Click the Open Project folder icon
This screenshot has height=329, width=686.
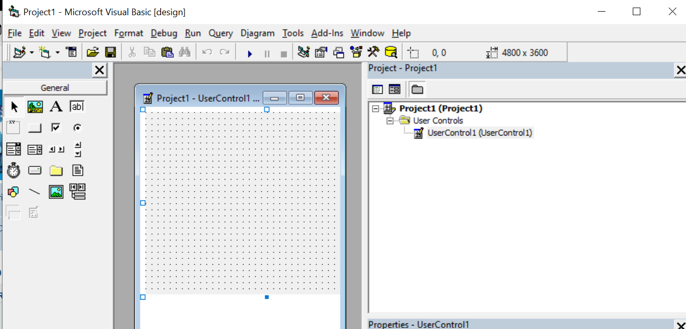(x=92, y=52)
